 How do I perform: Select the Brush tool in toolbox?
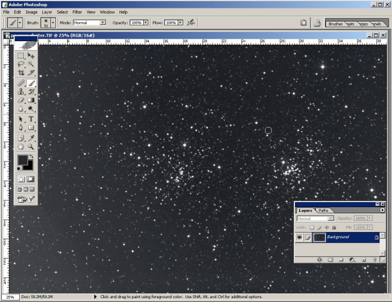pos(31,83)
